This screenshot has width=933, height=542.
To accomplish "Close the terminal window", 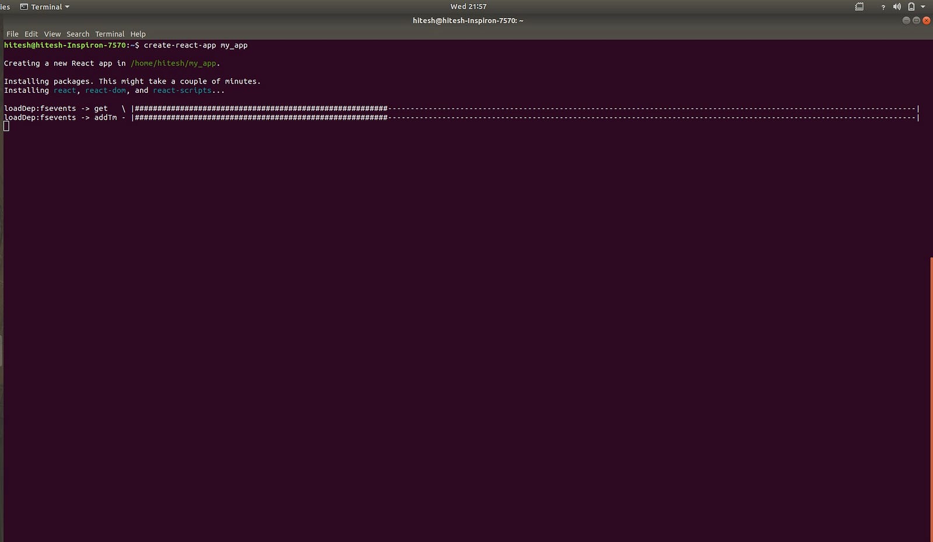I will point(926,20).
